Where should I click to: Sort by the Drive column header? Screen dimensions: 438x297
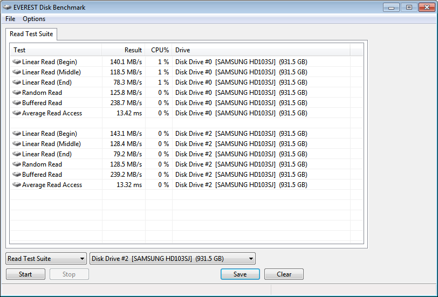[x=261, y=50]
